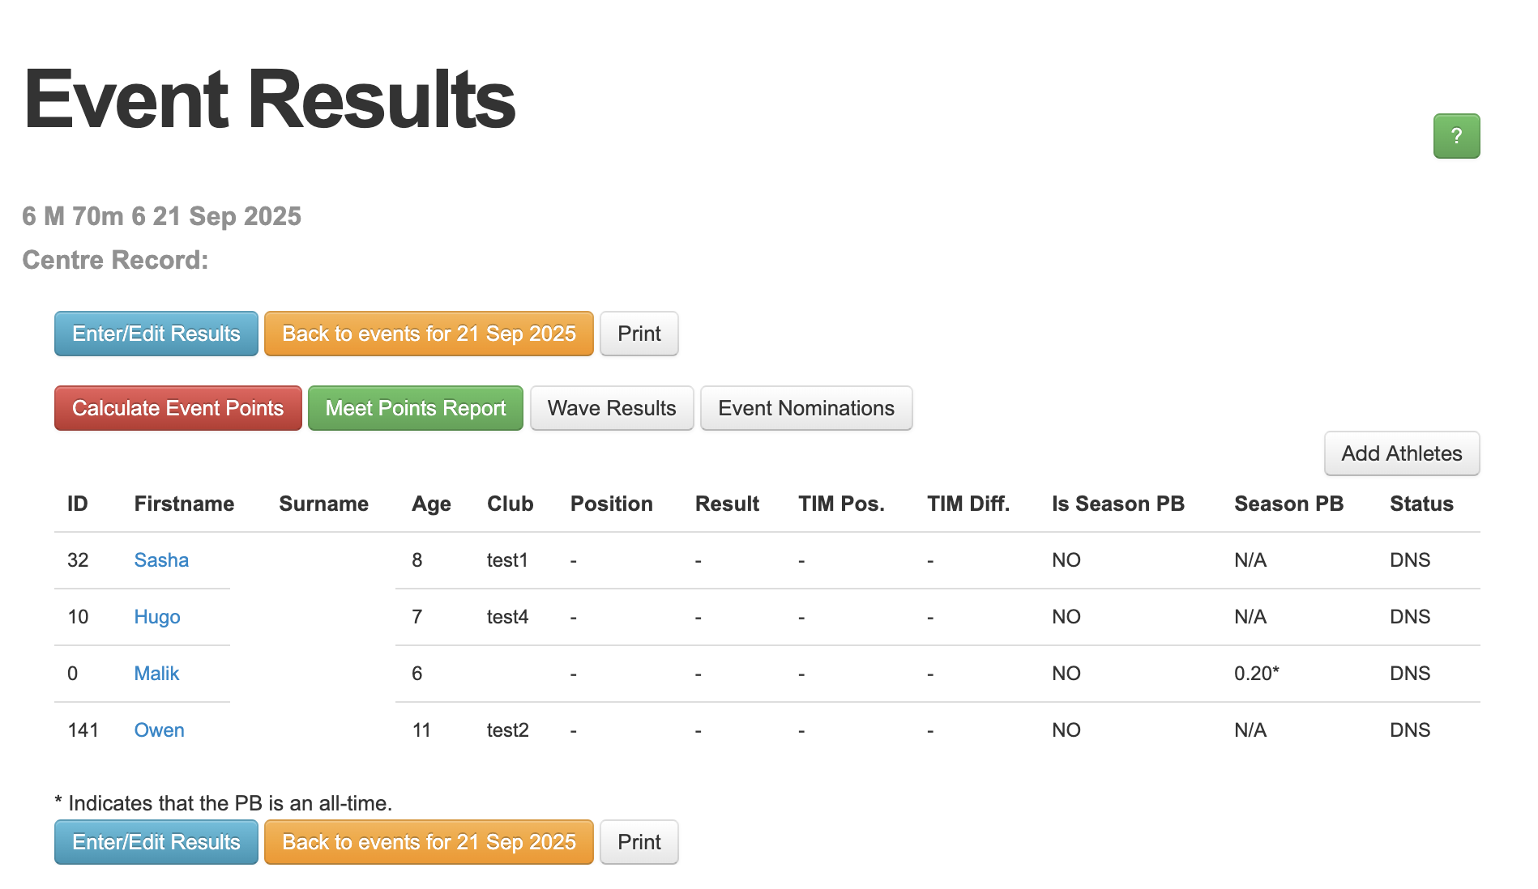Open athlete Sasha's profile link
The height and width of the screenshot is (889, 1538).
161,560
